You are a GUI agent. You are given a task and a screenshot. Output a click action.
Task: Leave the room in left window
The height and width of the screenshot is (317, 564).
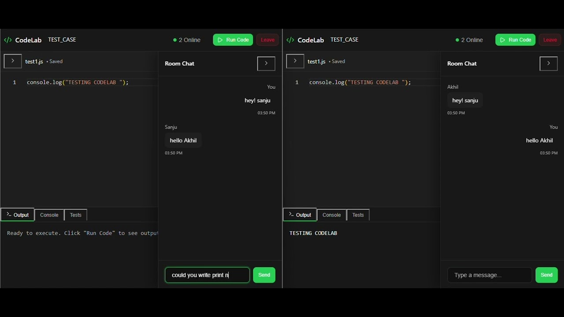click(267, 40)
